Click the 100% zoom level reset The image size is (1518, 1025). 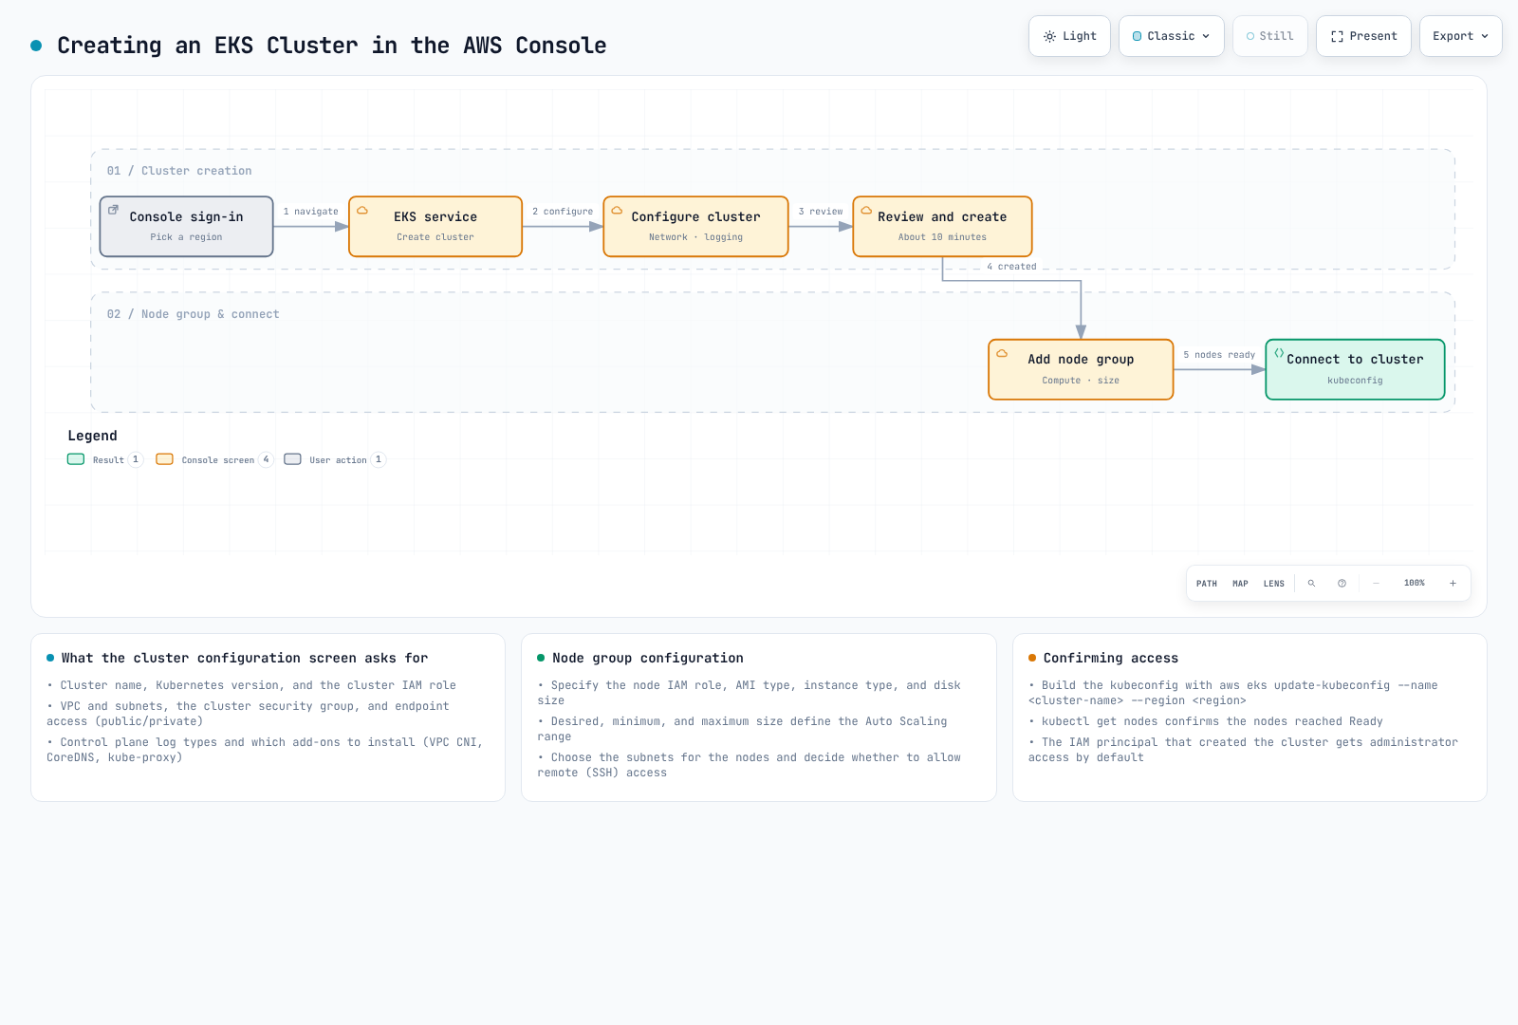[x=1415, y=584]
